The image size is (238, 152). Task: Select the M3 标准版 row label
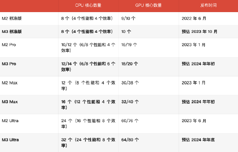(x=12, y=32)
